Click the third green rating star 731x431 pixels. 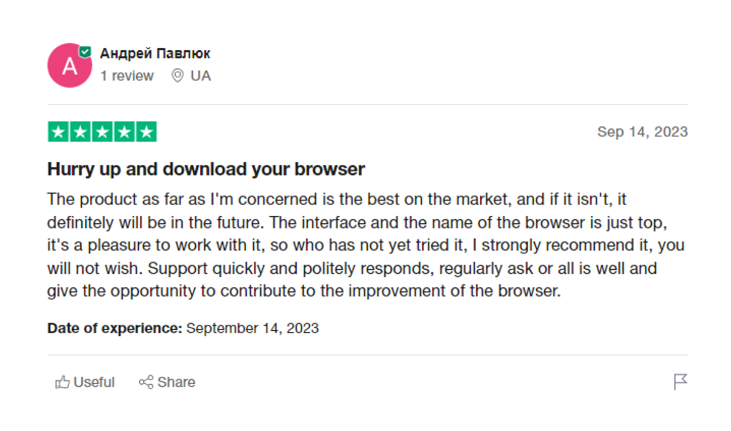coord(102,132)
